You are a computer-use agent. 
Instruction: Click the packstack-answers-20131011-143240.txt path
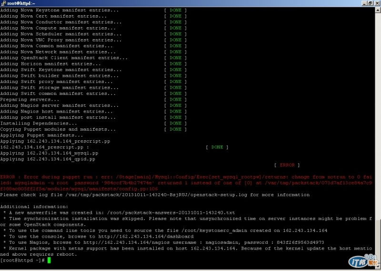[x=171, y=213]
